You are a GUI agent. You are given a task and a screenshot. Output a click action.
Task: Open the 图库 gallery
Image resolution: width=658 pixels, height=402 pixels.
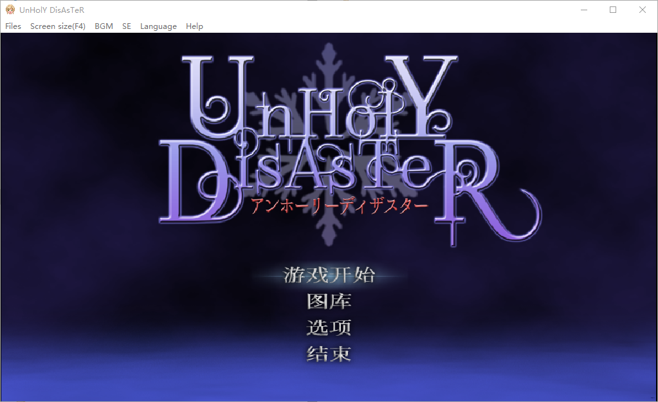click(329, 300)
